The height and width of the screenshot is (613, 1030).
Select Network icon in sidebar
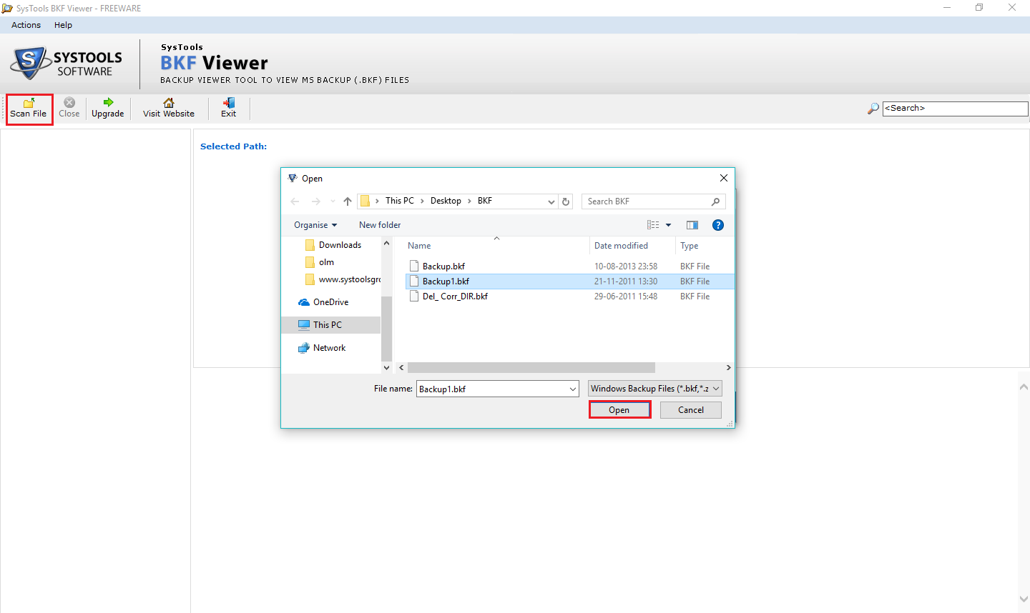pyautogui.click(x=304, y=348)
